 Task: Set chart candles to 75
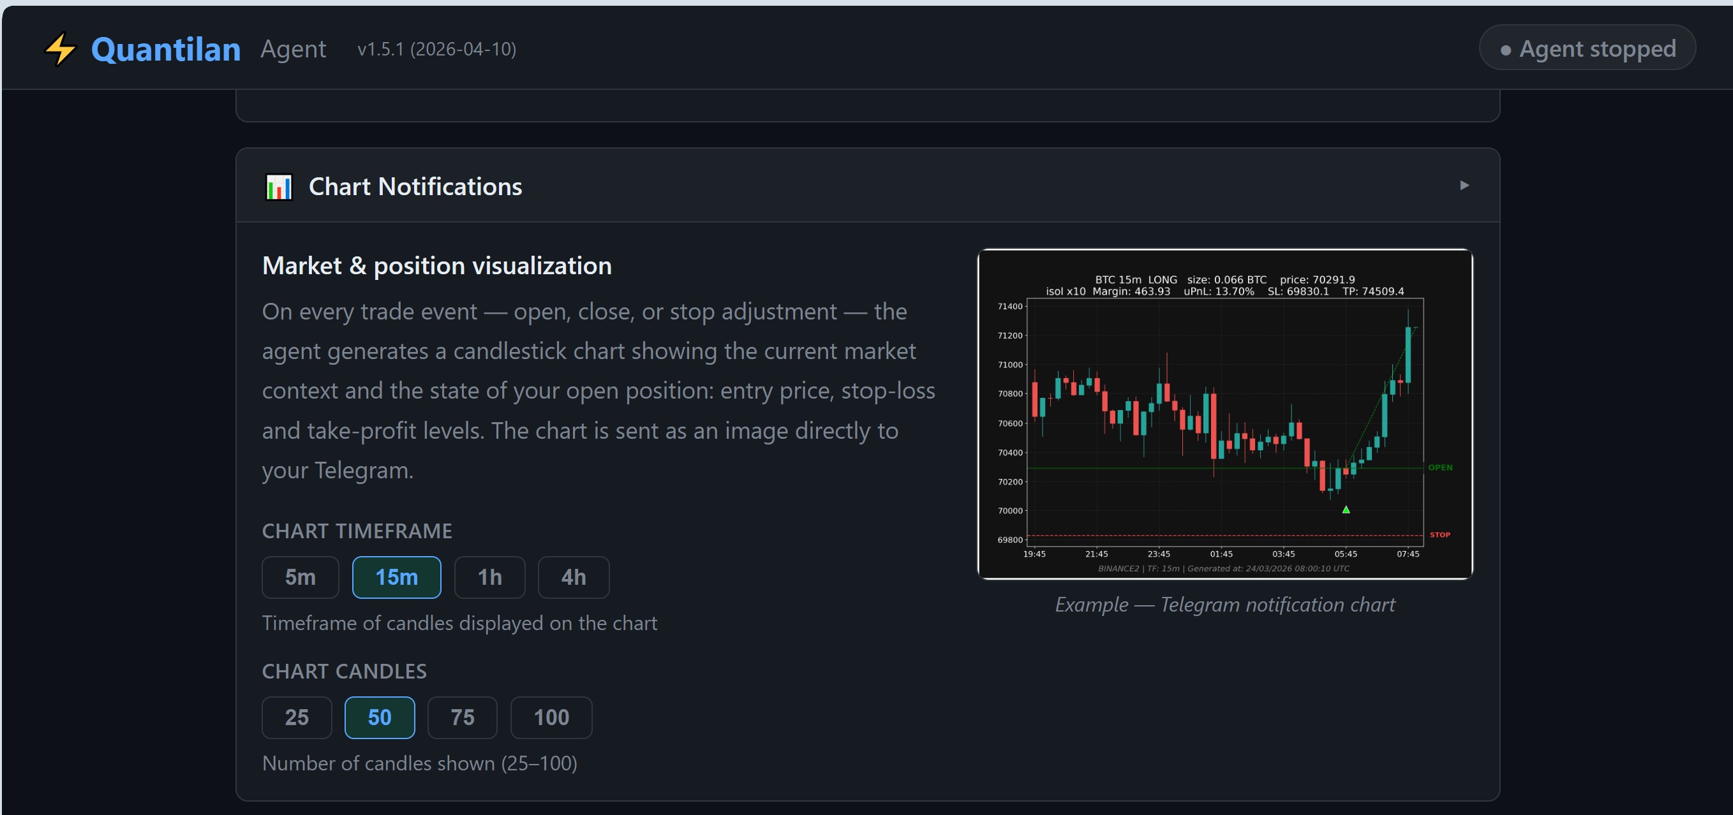(461, 717)
